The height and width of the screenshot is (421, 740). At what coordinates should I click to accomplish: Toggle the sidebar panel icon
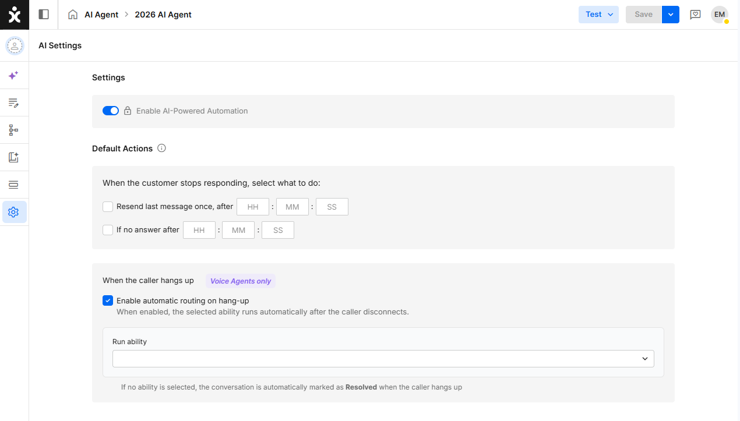point(44,15)
